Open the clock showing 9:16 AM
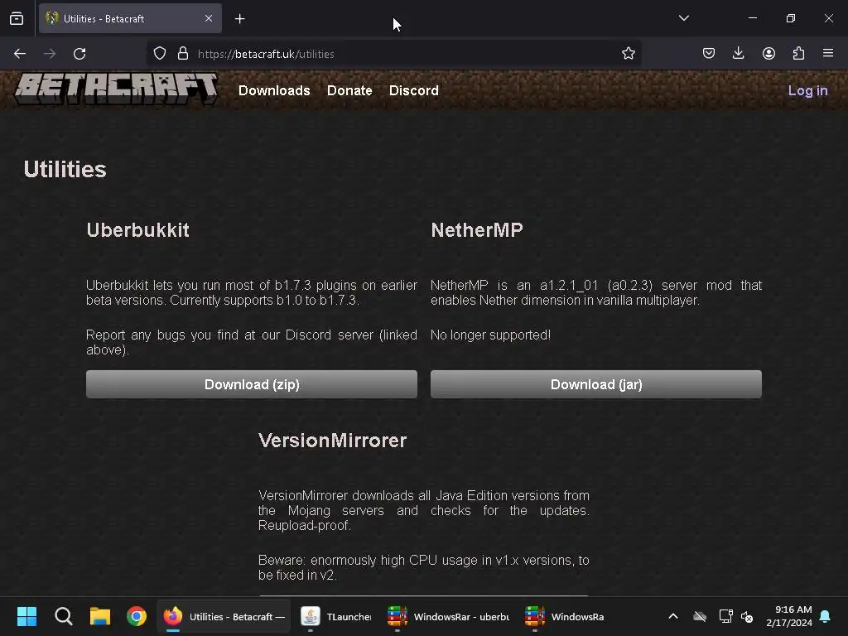 pyautogui.click(x=788, y=616)
